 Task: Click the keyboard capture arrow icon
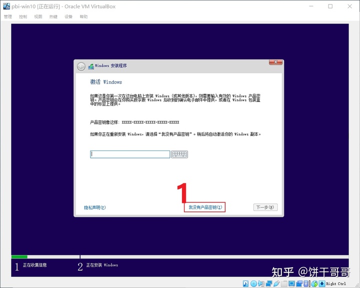322,283
